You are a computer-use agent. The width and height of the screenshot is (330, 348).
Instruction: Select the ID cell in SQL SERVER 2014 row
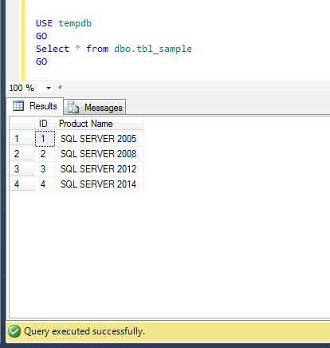click(x=45, y=184)
